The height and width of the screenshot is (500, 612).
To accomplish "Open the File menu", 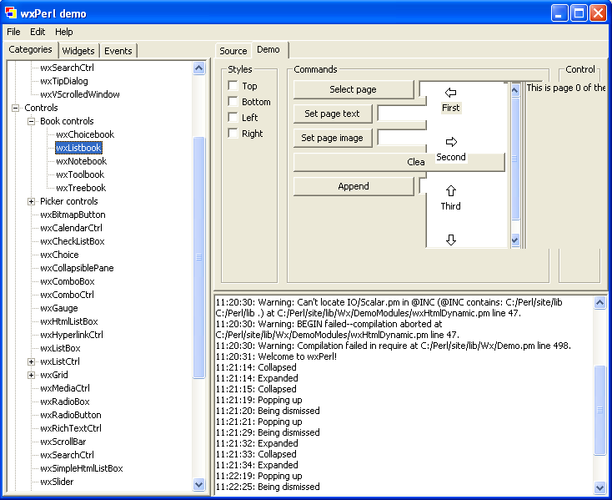I will pos(13,32).
